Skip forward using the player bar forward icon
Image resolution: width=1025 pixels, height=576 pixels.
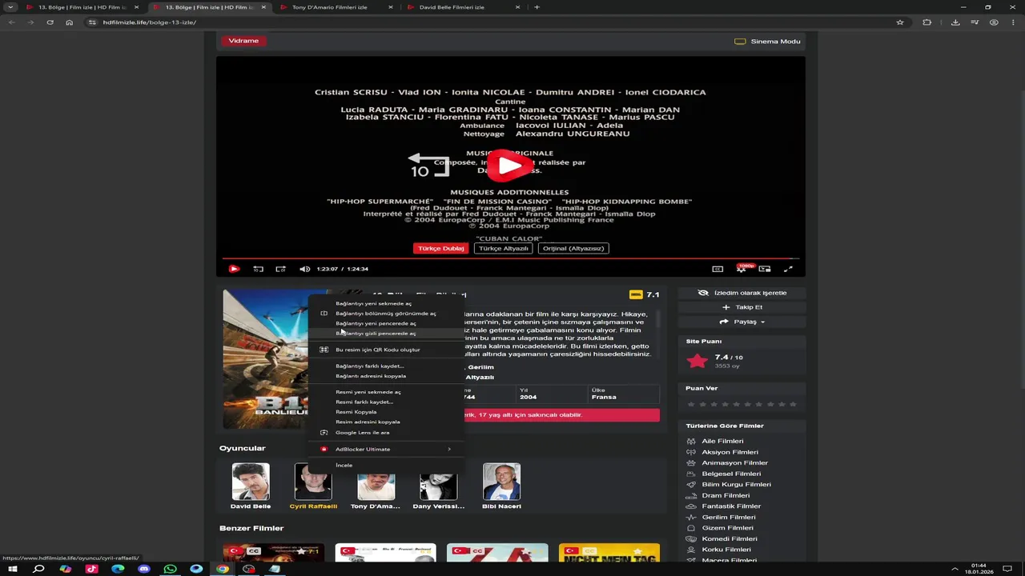[280, 269]
